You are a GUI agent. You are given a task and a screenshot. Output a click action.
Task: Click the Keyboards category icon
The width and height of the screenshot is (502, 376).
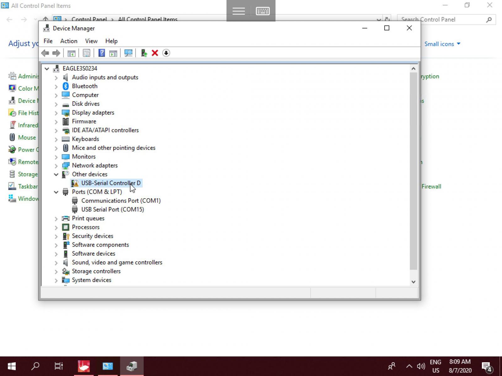(66, 139)
